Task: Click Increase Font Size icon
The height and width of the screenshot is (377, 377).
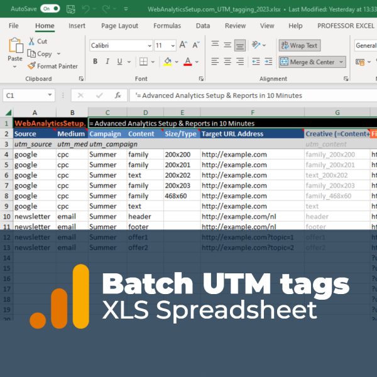Action: pyautogui.click(x=183, y=45)
